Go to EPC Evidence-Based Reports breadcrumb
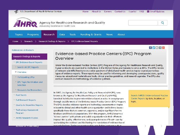 point(84,41)
